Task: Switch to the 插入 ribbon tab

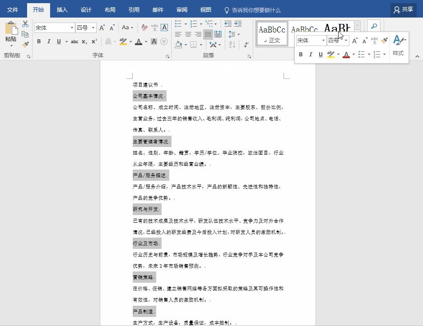Action: 62,9
